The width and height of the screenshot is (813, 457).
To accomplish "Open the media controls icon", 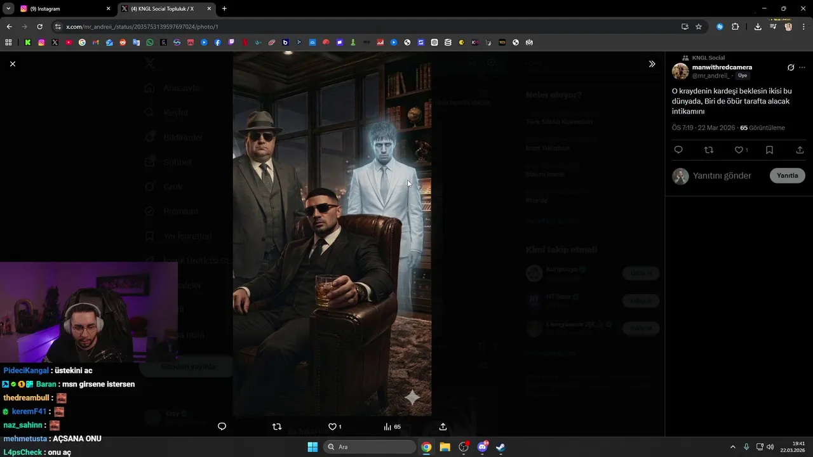I will pos(773,27).
